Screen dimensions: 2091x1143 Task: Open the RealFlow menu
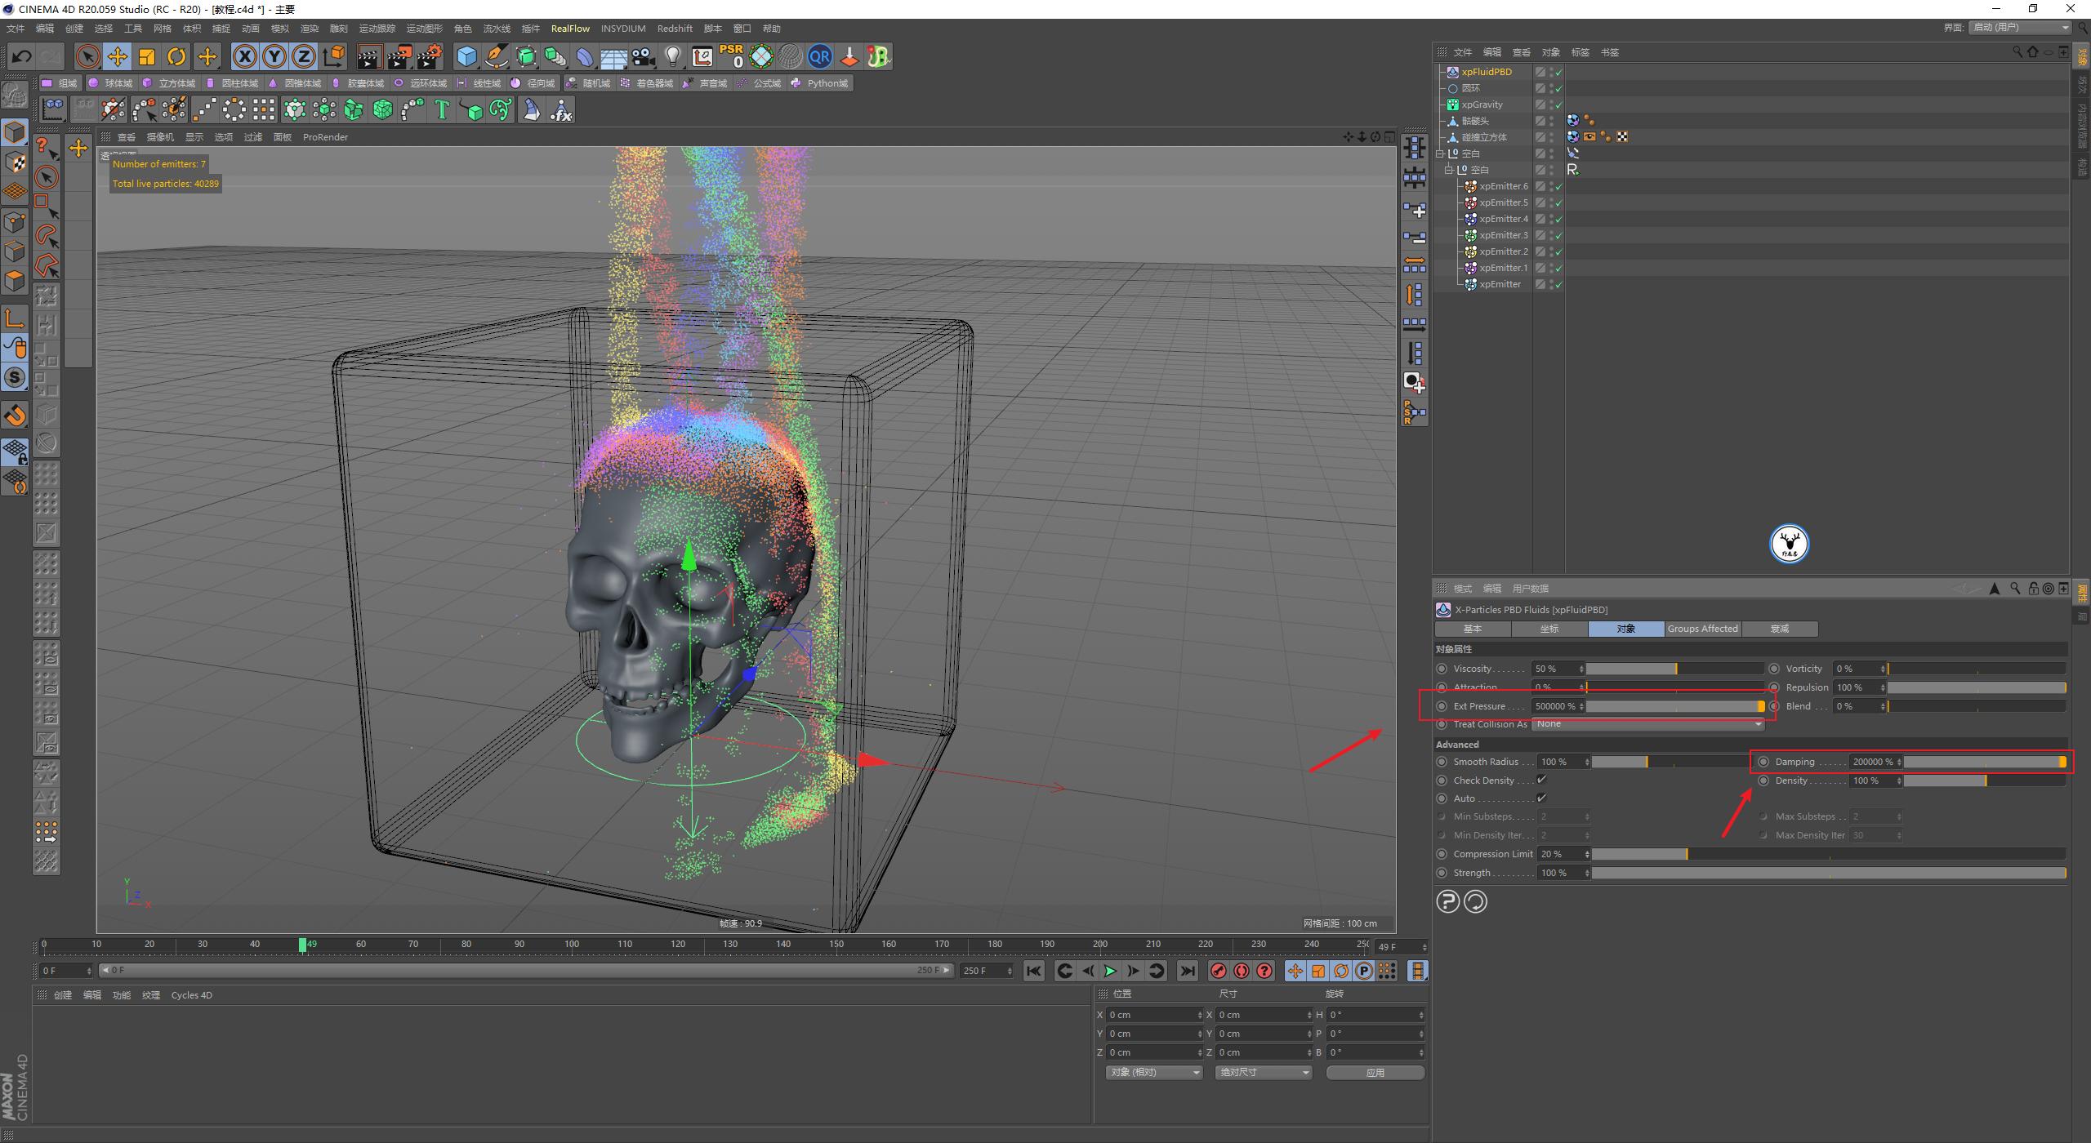tap(570, 28)
